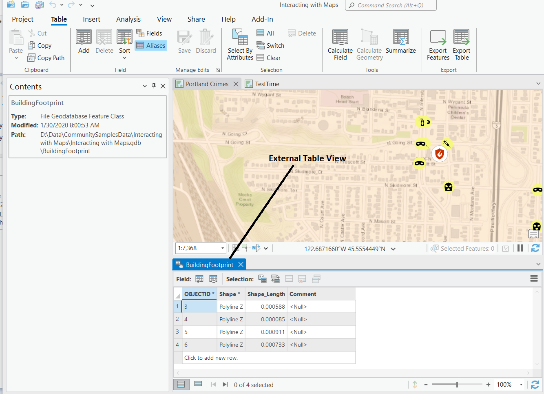Toggle the Aliases button off
This screenshot has height=394, width=544.
[x=150, y=46]
